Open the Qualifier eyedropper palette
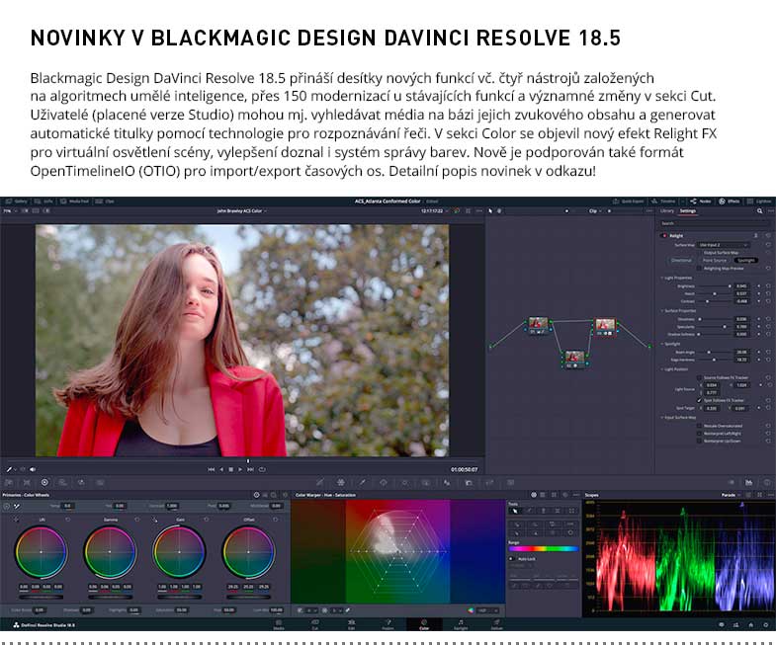The height and width of the screenshot is (645, 776). pyautogui.click(x=362, y=482)
